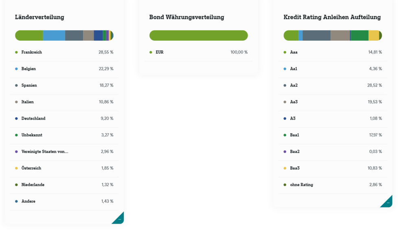Select the Spanien segment in country bar
The height and width of the screenshot is (235, 407).
pyautogui.click(x=74, y=35)
